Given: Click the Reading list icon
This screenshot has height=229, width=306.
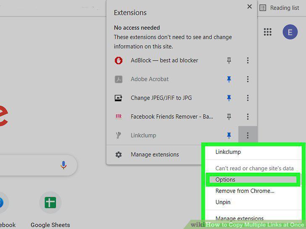Looking at the screenshot, I should (263, 8).
